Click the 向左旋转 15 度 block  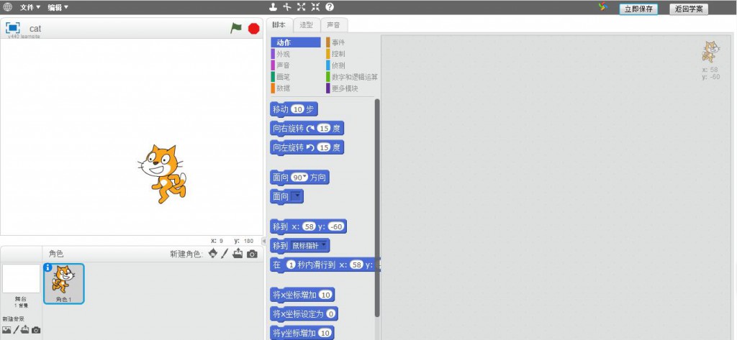[x=307, y=147]
